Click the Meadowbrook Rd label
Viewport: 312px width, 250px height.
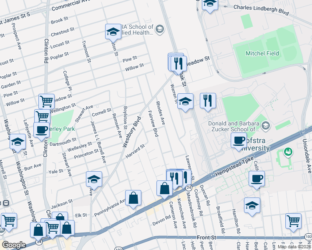[192, 210]
